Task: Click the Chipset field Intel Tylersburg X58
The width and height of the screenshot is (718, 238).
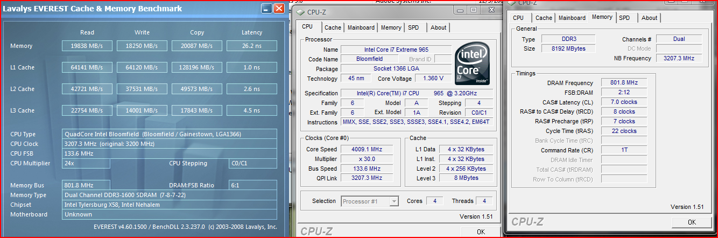Action: click(170, 205)
